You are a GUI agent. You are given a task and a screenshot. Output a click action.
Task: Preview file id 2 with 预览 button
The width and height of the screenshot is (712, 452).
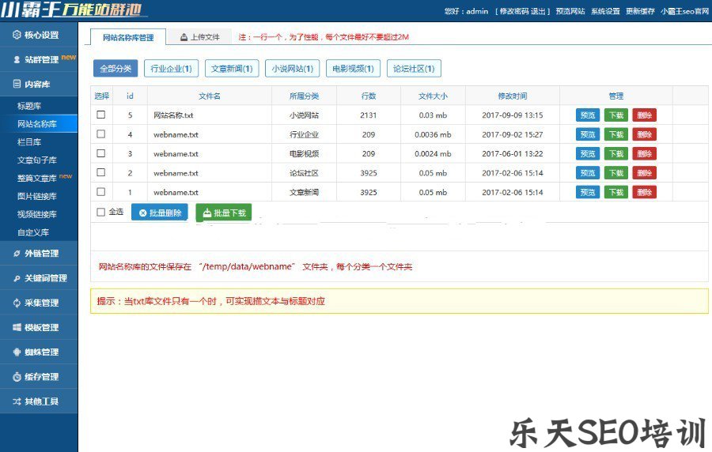[x=588, y=173]
